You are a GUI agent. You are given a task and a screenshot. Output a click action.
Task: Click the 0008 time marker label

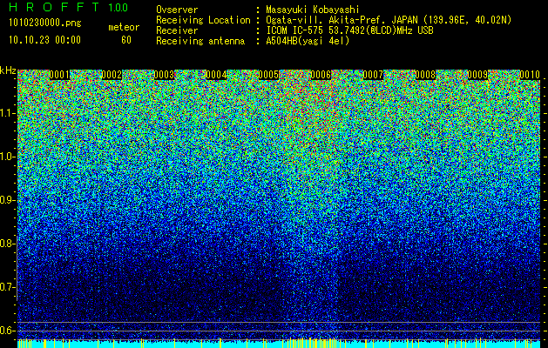pos(425,75)
